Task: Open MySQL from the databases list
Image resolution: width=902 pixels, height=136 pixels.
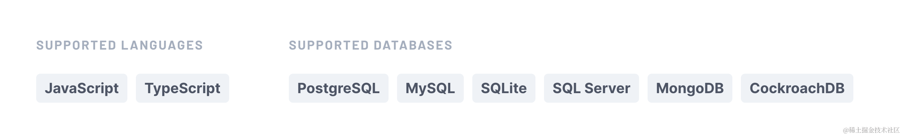Action: click(430, 88)
